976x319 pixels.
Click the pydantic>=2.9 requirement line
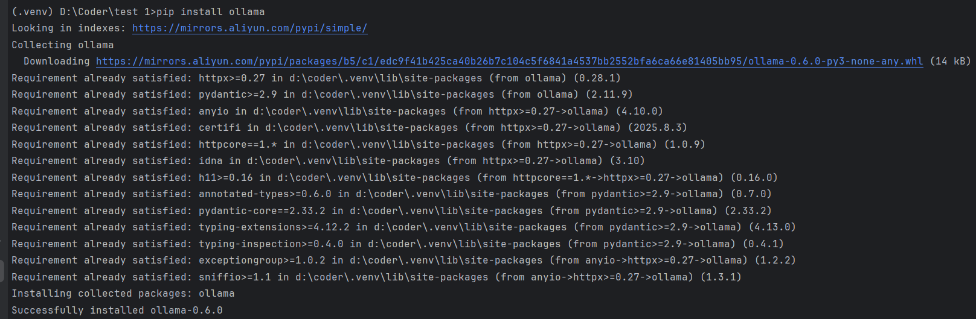pos(322,95)
